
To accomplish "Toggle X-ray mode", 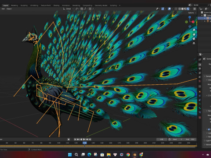I will 176,9.
